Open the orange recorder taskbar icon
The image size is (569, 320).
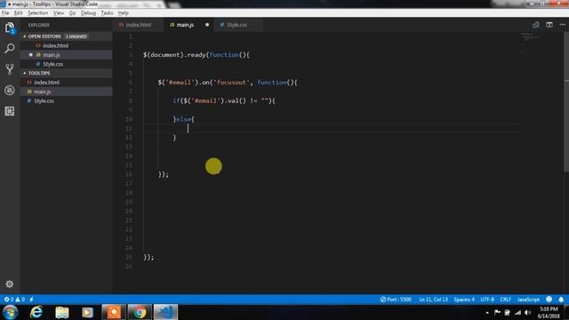click(x=114, y=312)
